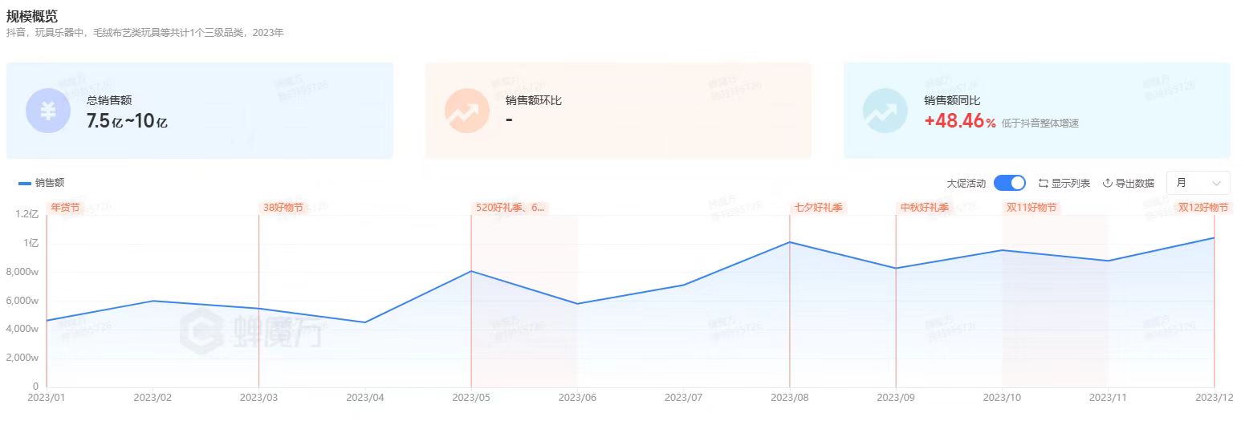
Task: Click the orange trend icon on 销售额环比 card
Action: [466, 111]
